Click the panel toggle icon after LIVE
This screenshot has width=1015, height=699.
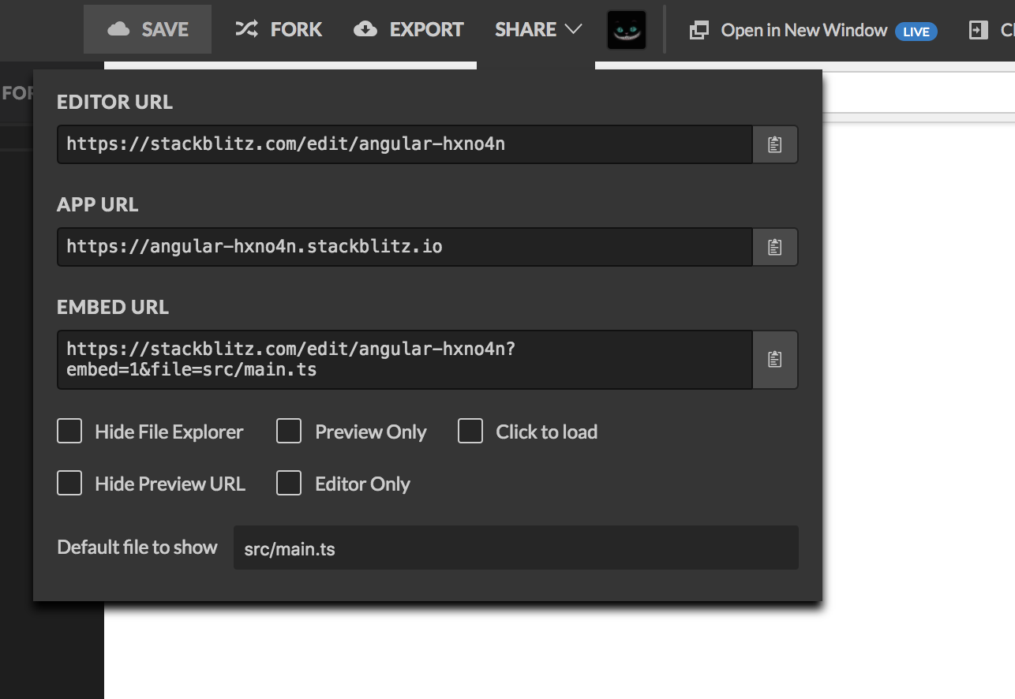coord(978,30)
